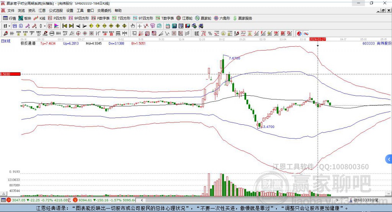
Task: Open the P四方形 tool
Action: tap(57, 18)
